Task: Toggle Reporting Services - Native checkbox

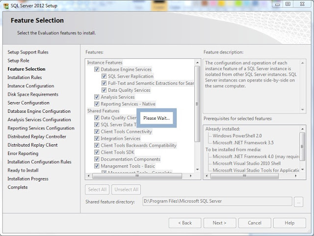Action: click(x=97, y=104)
